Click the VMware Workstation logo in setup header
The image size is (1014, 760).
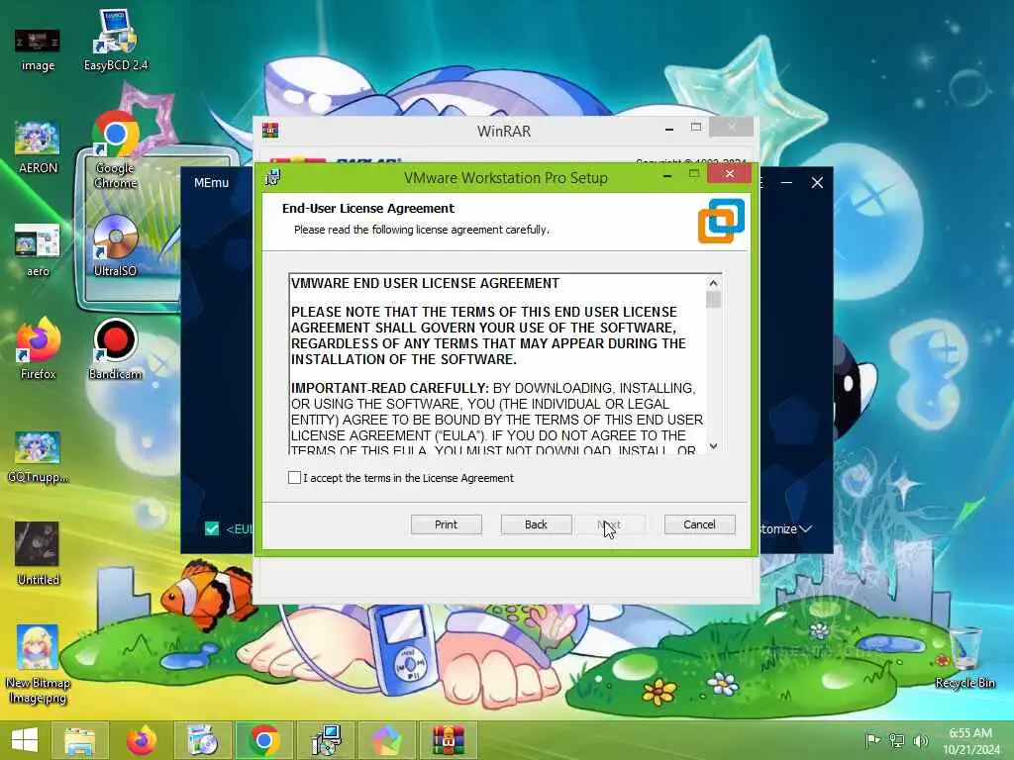pyautogui.click(x=721, y=221)
